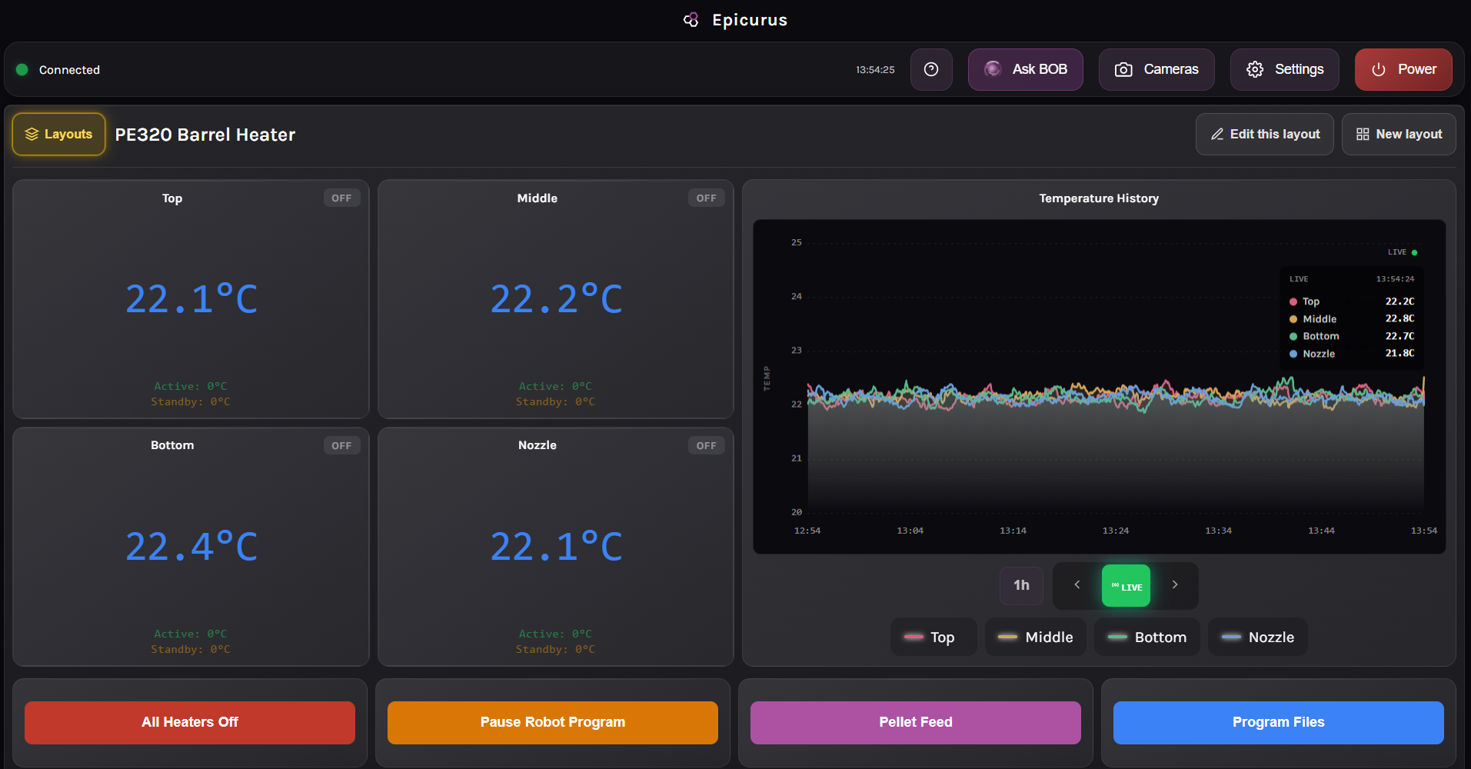Click Middle value 22.8C in tooltip
This screenshot has width=1471, height=769.
(x=1399, y=318)
